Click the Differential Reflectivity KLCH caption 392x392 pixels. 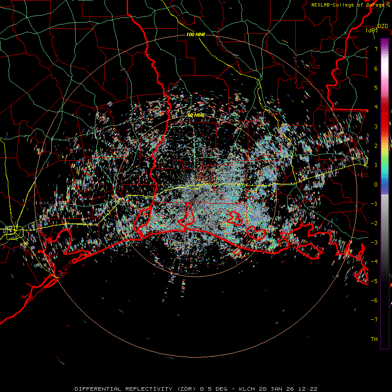[196, 389]
